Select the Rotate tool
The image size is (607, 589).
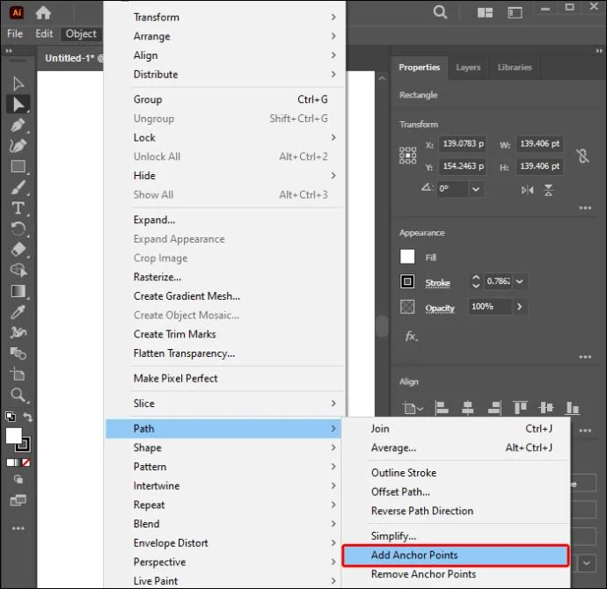tap(18, 229)
